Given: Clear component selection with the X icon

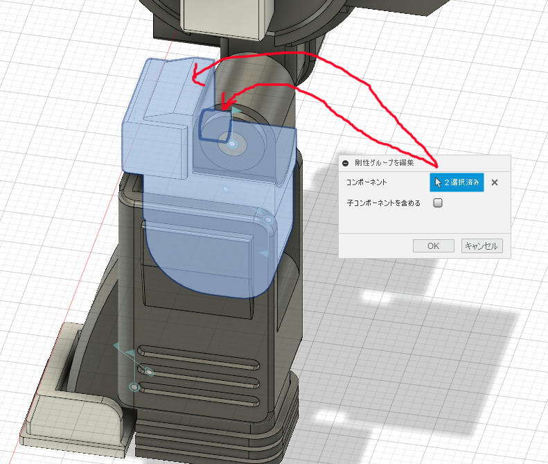Looking at the screenshot, I should (494, 182).
